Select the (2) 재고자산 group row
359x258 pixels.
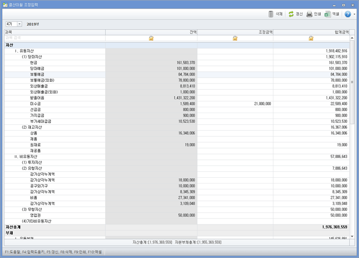coord(31,127)
